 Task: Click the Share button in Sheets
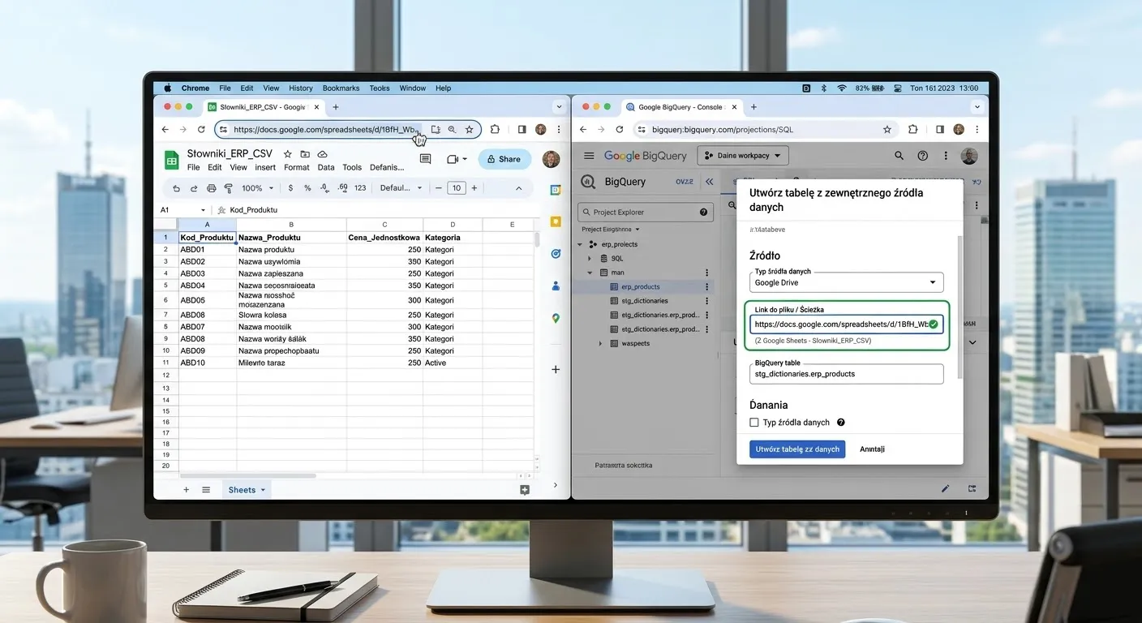point(504,159)
